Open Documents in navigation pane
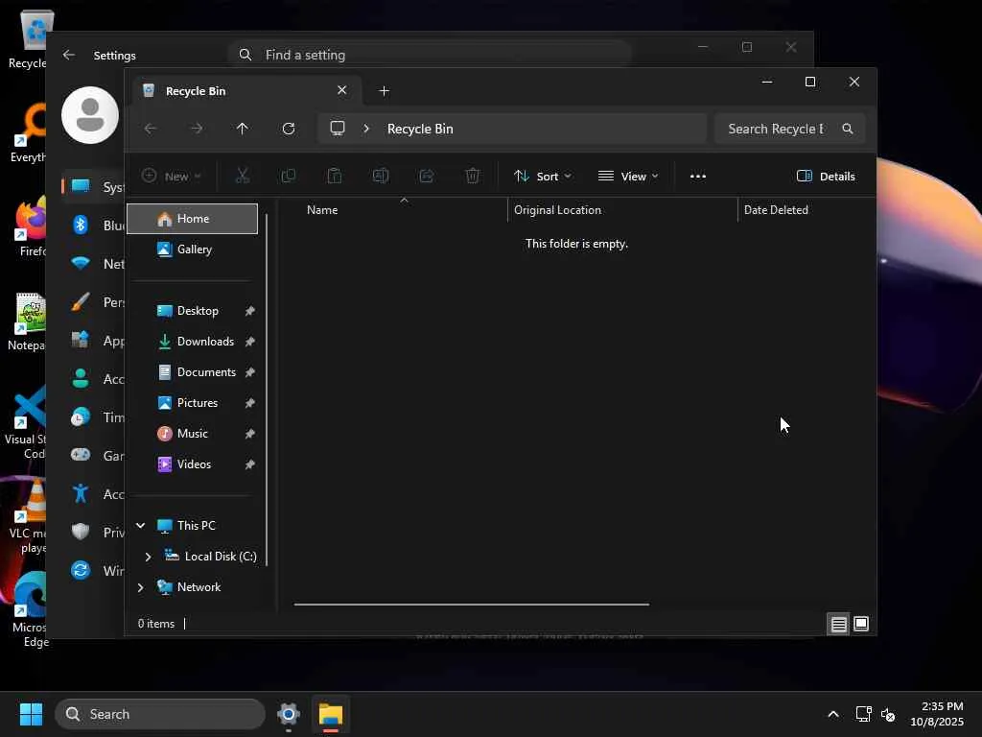This screenshot has height=737, width=982. coord(192,372)
